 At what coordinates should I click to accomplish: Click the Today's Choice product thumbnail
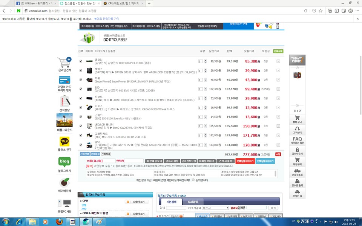298,75
